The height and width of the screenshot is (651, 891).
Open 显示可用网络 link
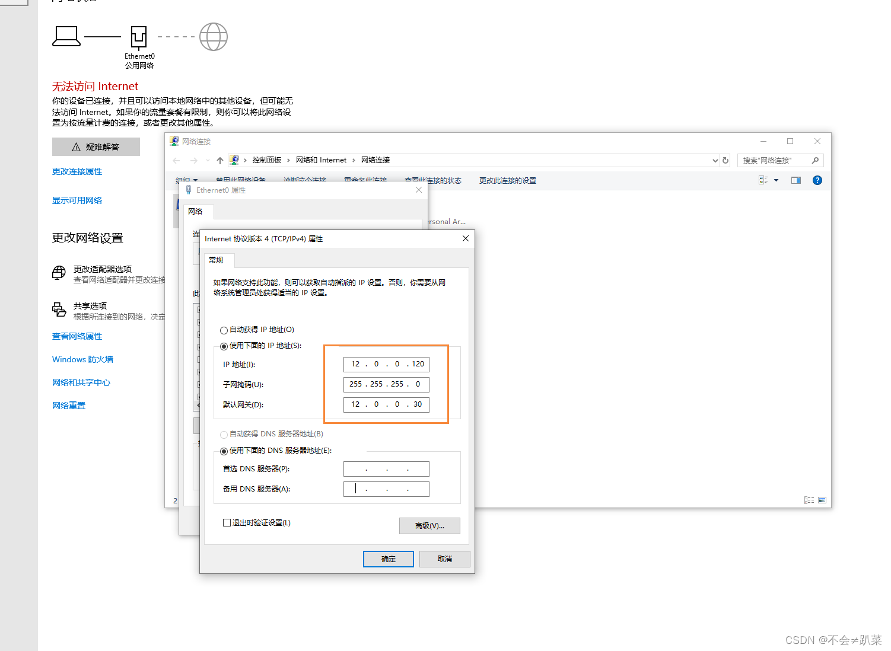[77, 200]
